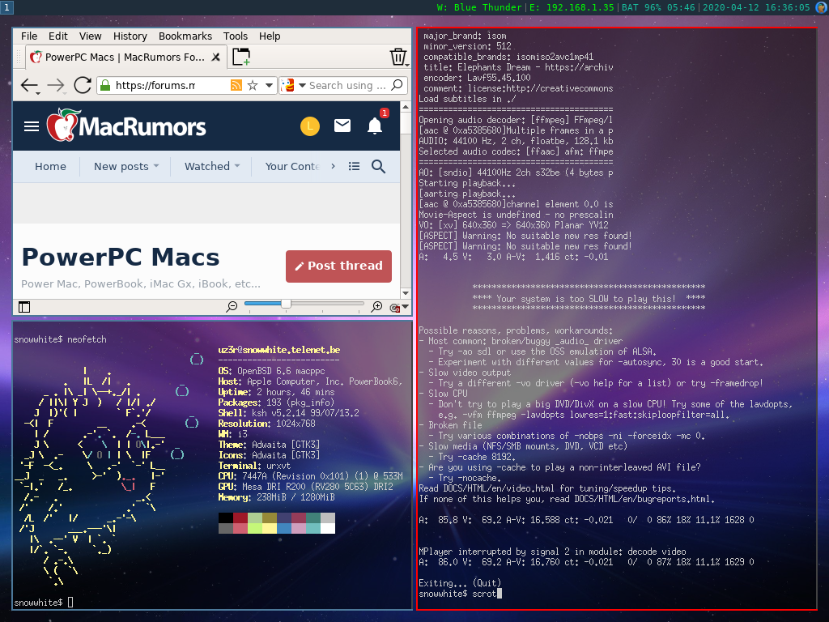Click the Post thread button
The width and height of the screenshot is (829, 622).
(x=339, y=266)
